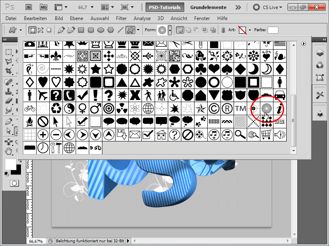
Task: Pick the radioactive symbol shape
Action: [122, 109]
